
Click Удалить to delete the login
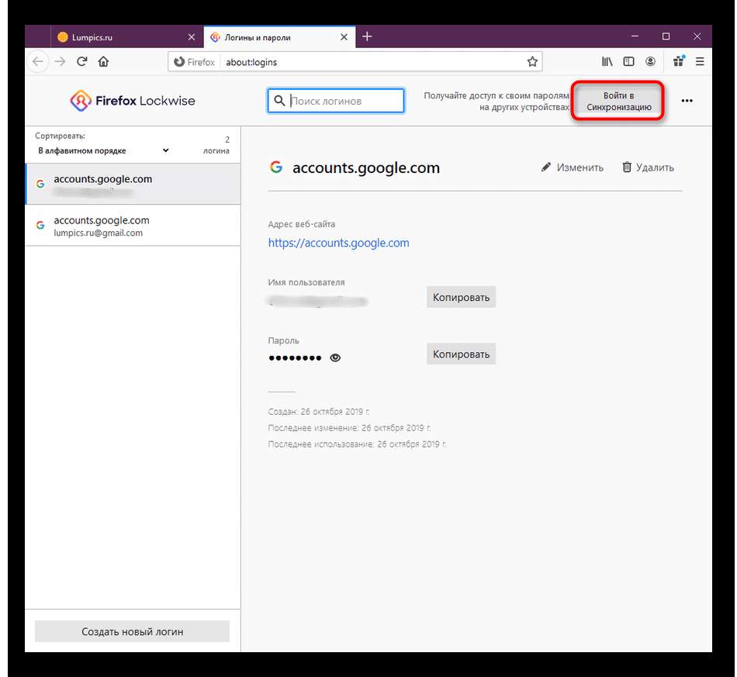click(648, 168)
